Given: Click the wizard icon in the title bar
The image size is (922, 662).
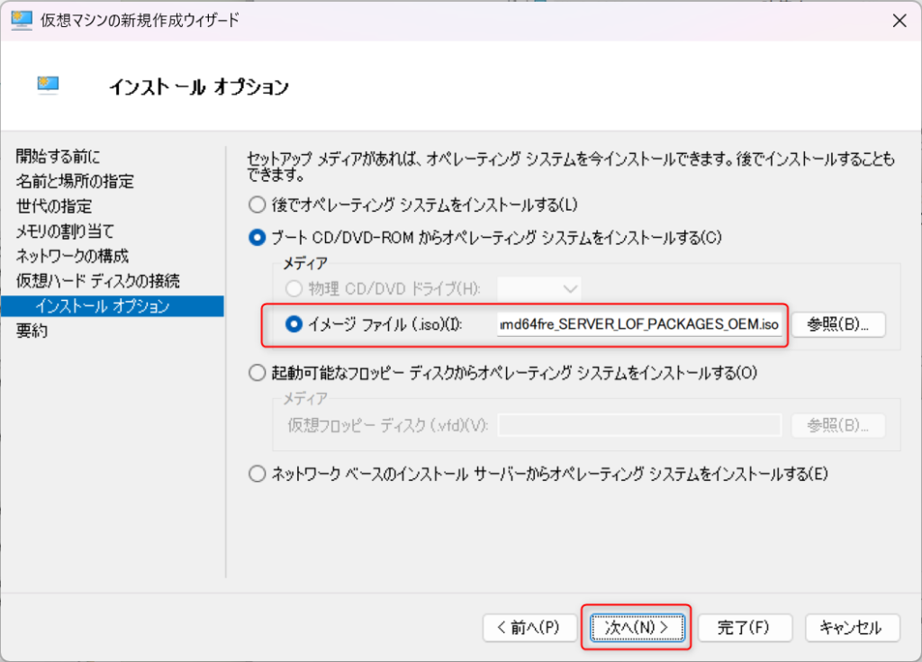Looking at the screenshot, I should tap(22, 20).
